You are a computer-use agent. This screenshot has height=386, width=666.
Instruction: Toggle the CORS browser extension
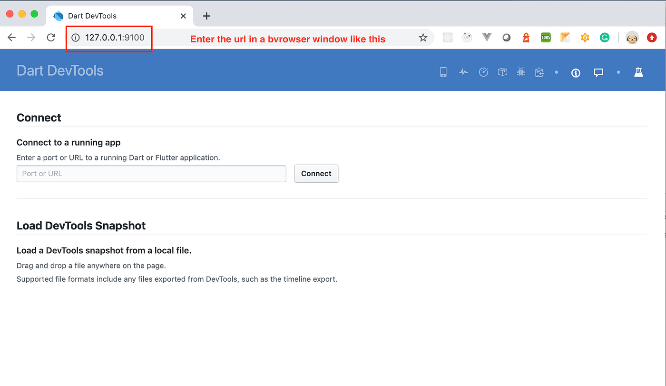[x=545, y=37]
